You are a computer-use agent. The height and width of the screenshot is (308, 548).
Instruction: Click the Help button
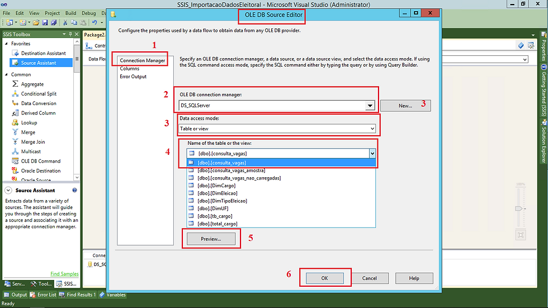pyautogui.click(x=414, y=278)
